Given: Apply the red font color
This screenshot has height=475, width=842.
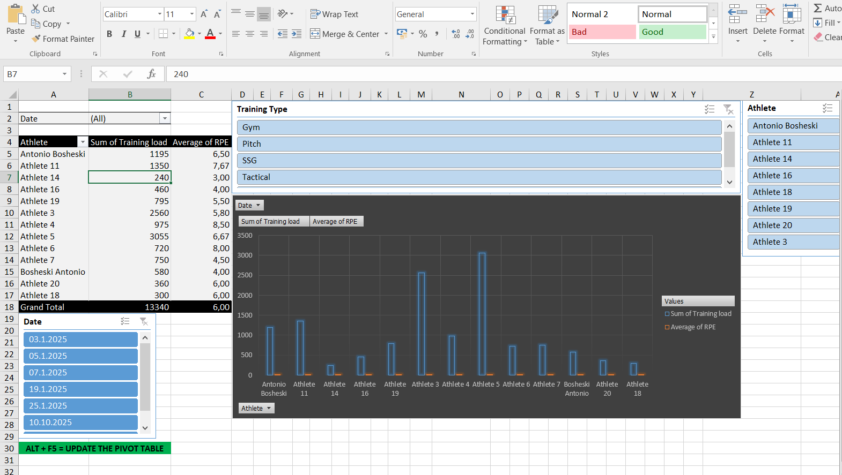Looking at the screenshot, I should tap(210, 34).
